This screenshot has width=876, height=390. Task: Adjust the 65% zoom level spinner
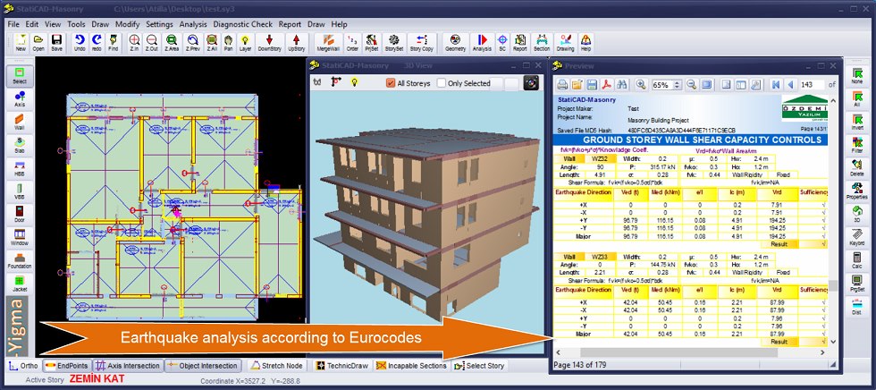click(675, 84)
